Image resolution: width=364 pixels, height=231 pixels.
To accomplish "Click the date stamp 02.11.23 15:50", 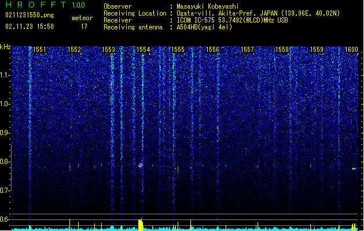I will pyautogui.click(x=30, y=27).
